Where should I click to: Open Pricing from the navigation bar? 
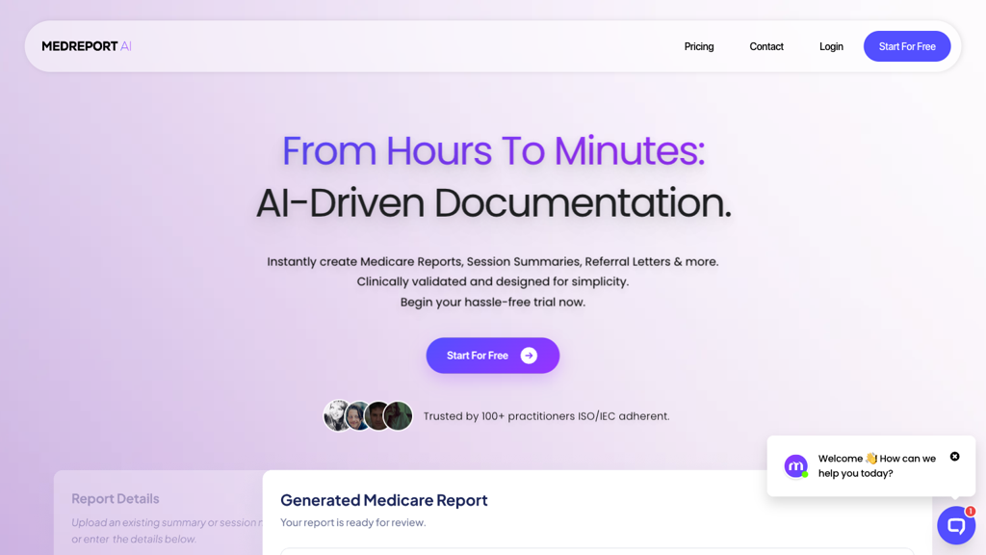699,46
